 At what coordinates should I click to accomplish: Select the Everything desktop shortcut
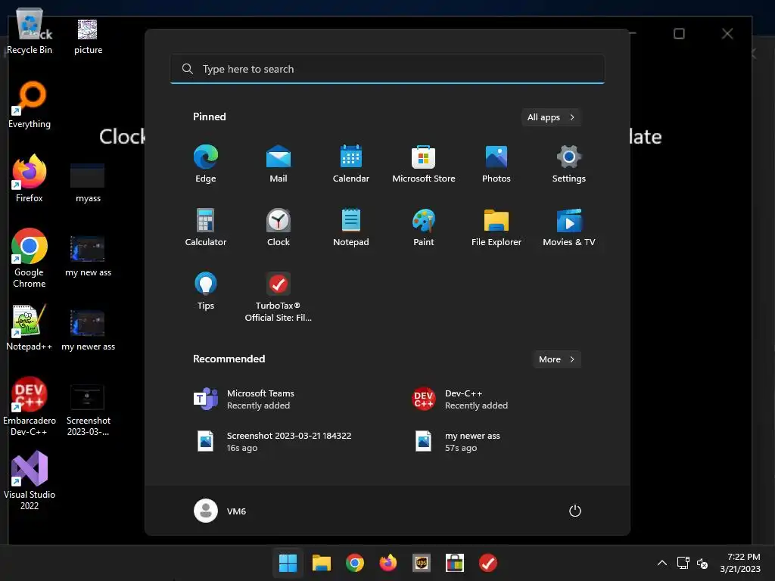click(30, 105)
